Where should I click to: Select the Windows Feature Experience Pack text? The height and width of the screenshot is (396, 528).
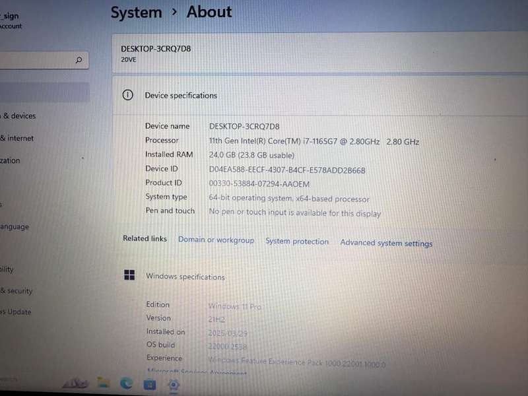coord(296,362)
